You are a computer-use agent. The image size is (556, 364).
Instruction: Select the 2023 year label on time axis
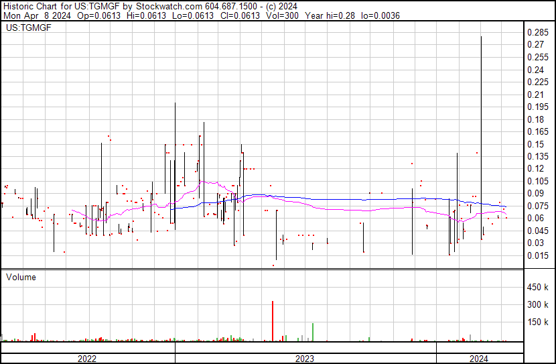(x=305, y=359)
